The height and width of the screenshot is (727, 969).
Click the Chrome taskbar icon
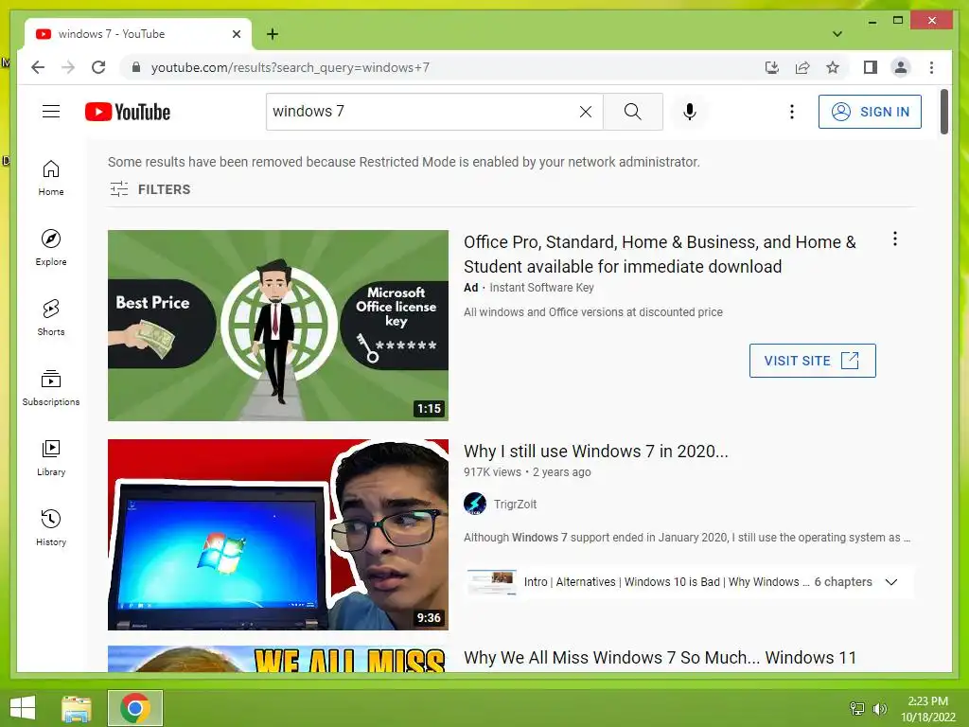click(135, 708)
